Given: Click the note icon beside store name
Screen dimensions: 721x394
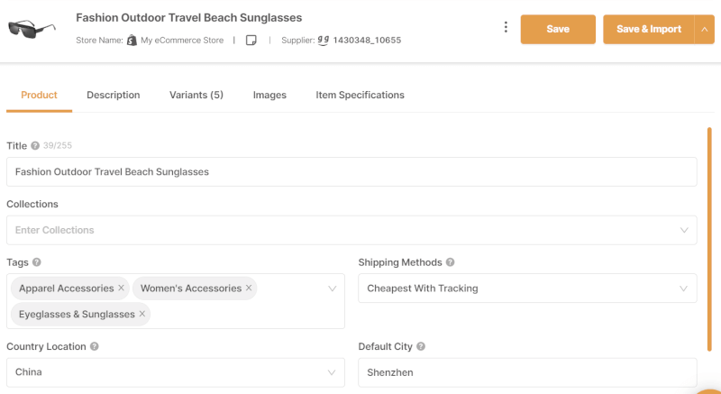Looking at the screenshot, I should tap(251, 41).
